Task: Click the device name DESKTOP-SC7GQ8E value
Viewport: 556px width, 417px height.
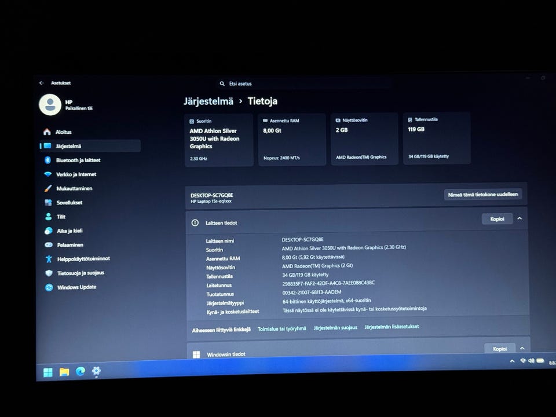Action: click(x=302, y=240)
